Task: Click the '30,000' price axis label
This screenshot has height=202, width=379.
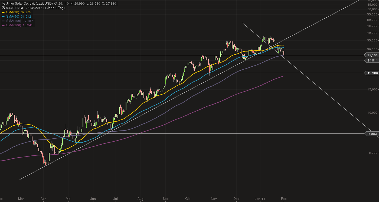Action: (x=373, y=49)
